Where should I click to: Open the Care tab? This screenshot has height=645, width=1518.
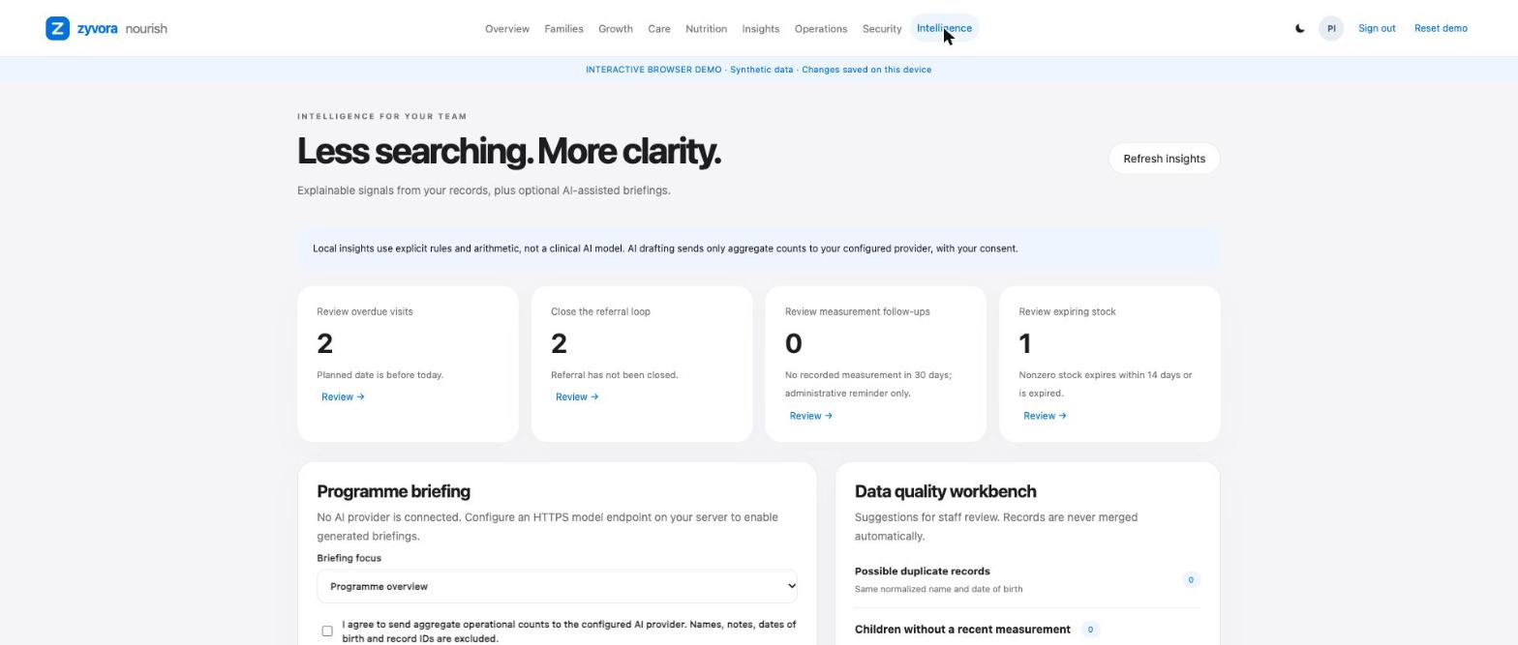[659, 29]
